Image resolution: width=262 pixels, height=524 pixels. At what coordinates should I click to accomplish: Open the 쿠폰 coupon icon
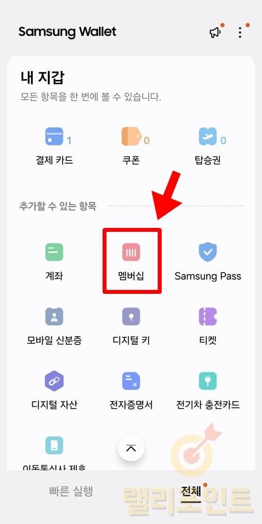[131, 136]
